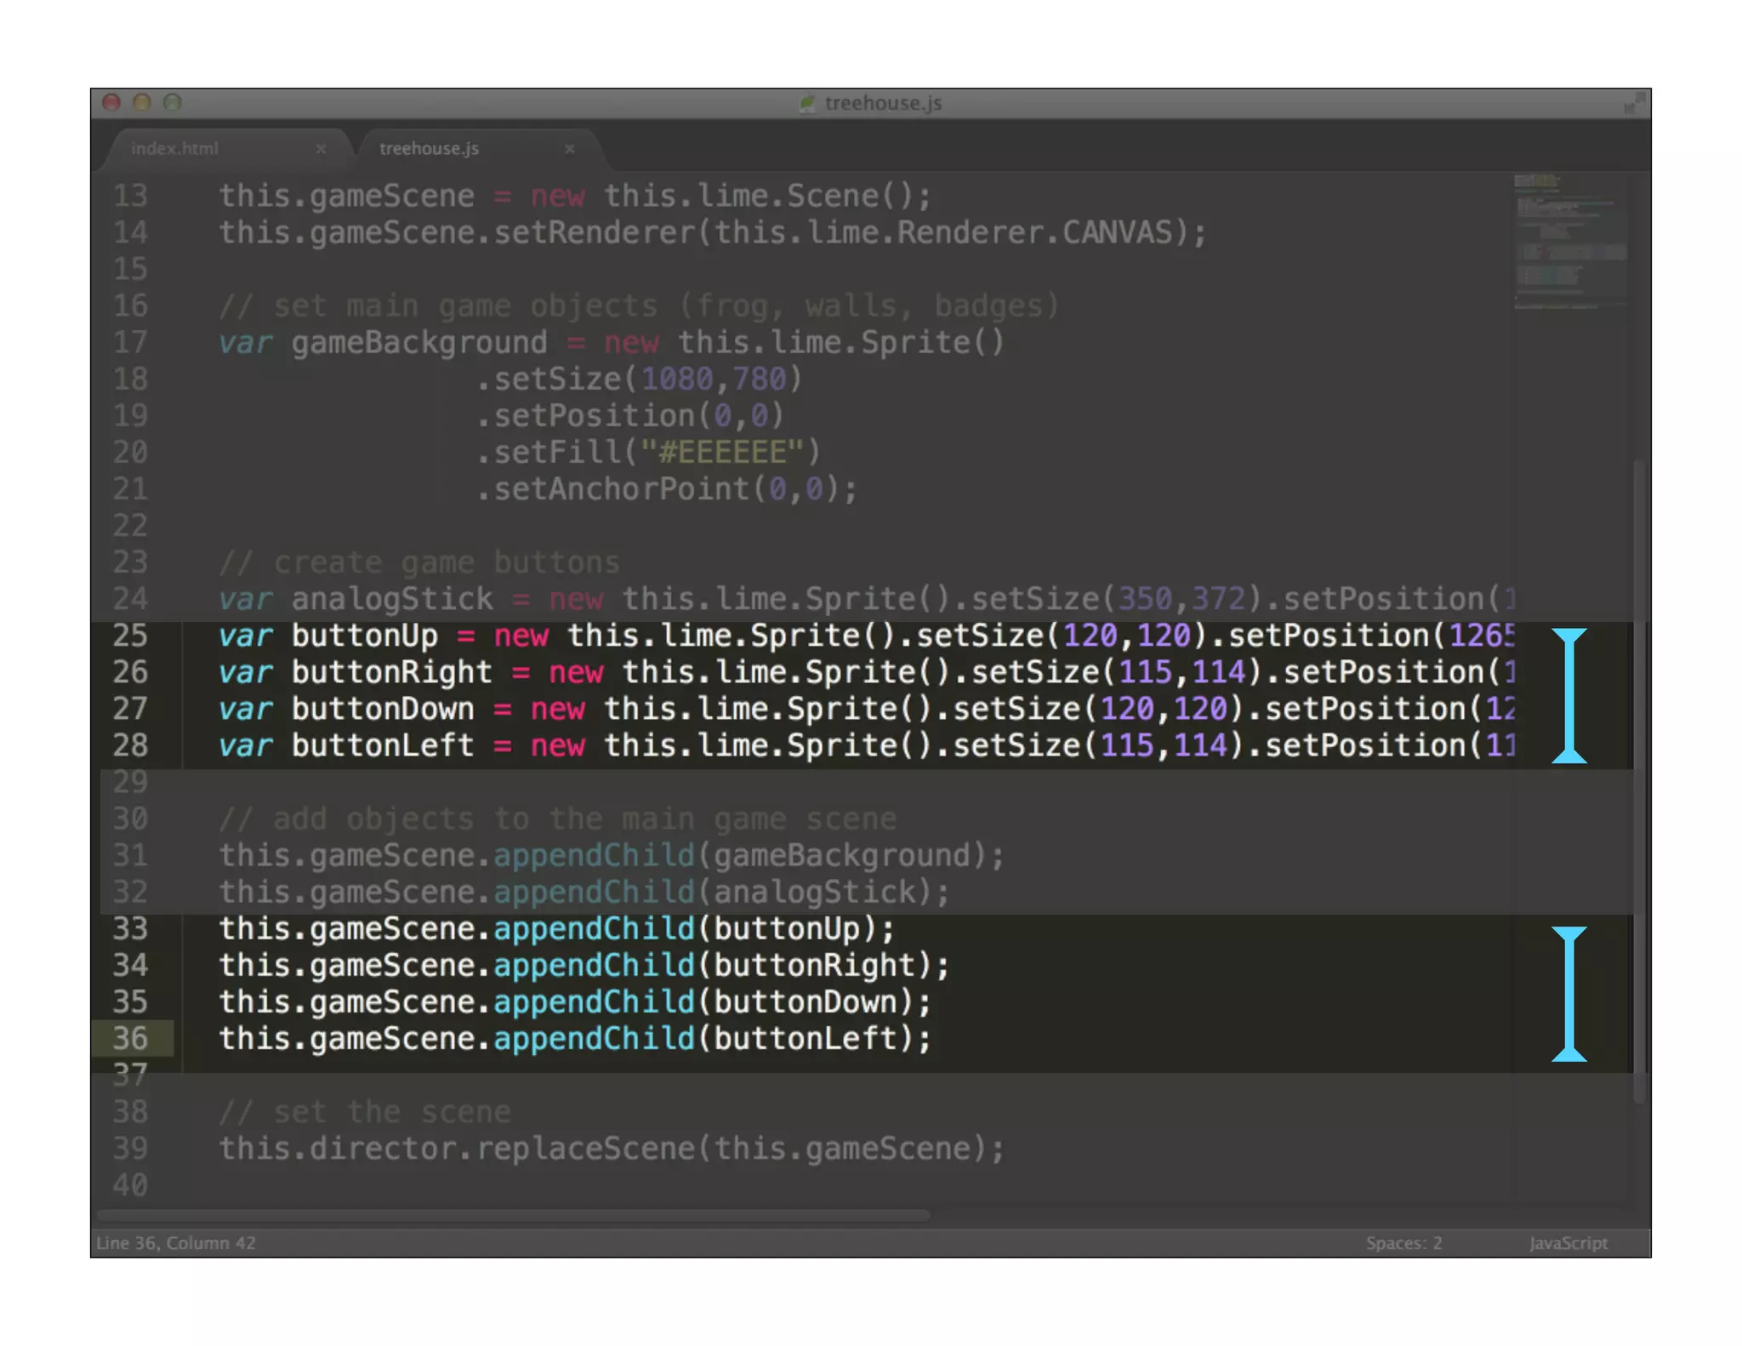1742x1346 pixels.
Task: Click the lower cyan bracket marker beside lines 33-36
Action: click(x=1568, y=994)
